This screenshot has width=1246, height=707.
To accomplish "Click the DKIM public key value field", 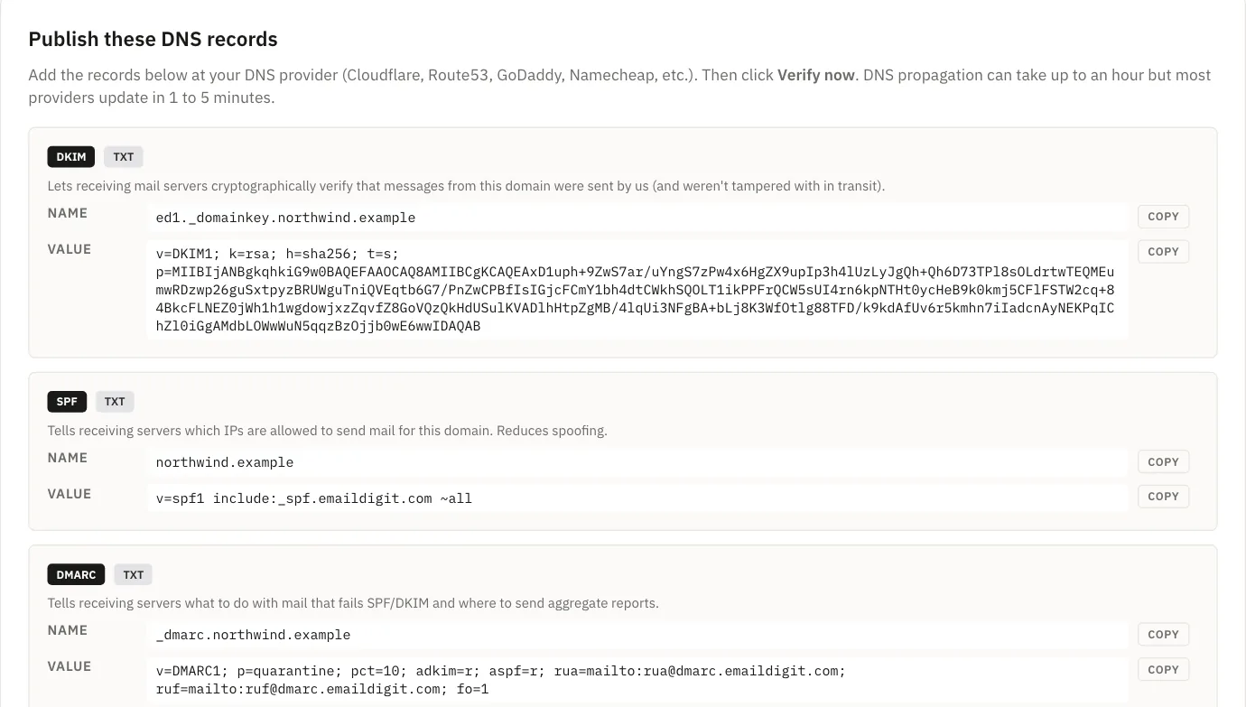I will (637, 290).
